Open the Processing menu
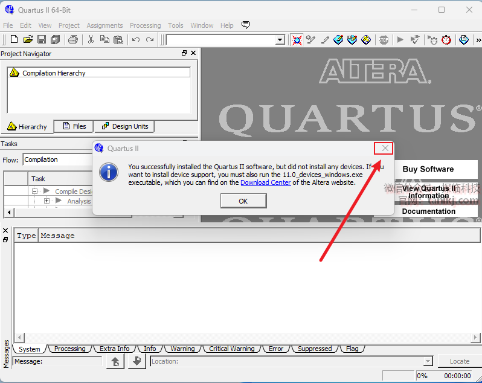The image size is (482, 383). 145,25
